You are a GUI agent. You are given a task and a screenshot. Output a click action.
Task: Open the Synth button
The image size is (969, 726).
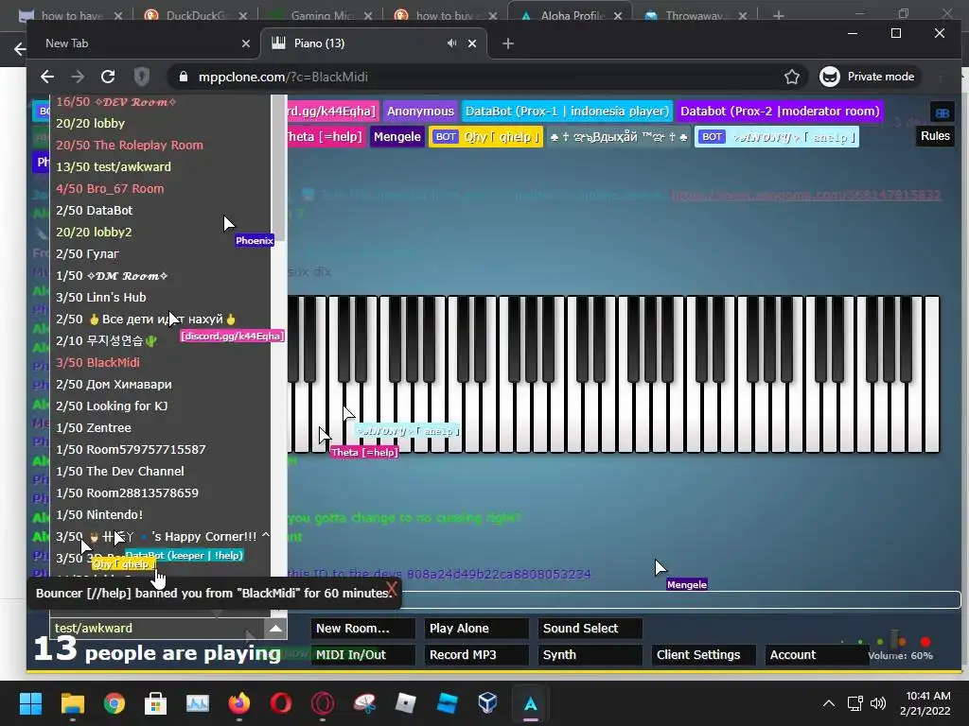click(x=590, y=655)
